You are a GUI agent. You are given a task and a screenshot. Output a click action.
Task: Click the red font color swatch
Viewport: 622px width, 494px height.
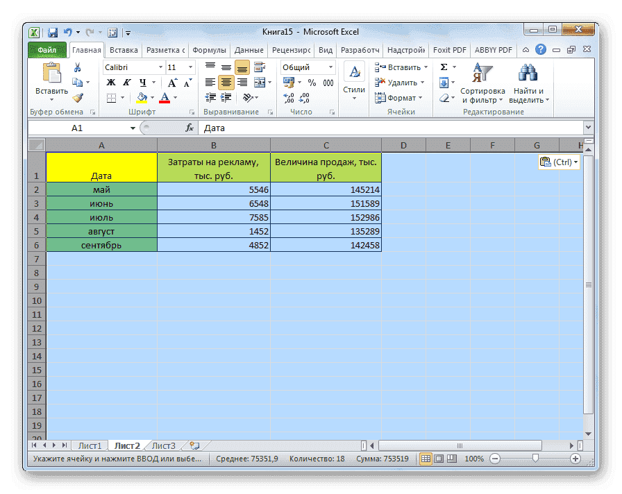[x=165, y=101]
